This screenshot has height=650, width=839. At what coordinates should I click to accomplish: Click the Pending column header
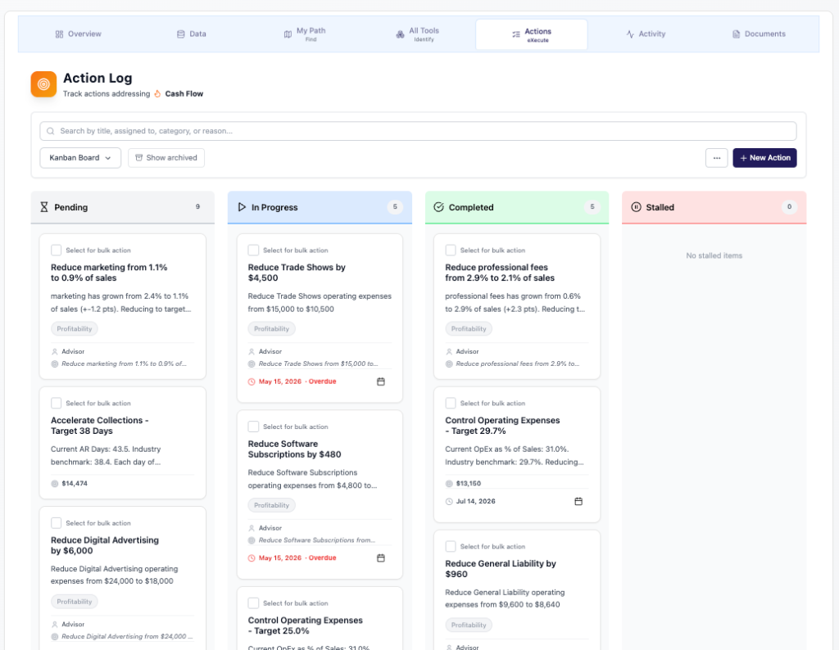[123, 207]
